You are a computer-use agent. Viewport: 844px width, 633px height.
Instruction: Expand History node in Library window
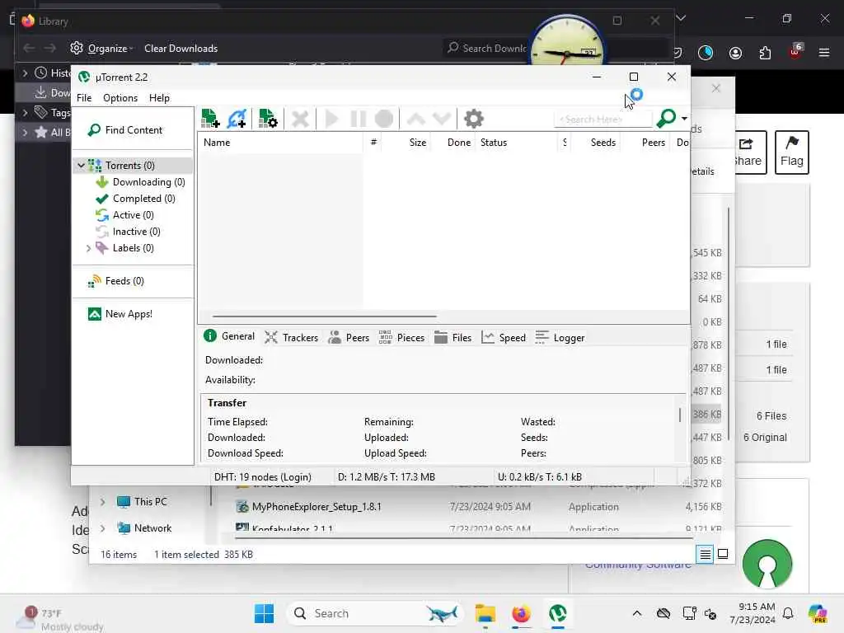click(x=25, y=73)
